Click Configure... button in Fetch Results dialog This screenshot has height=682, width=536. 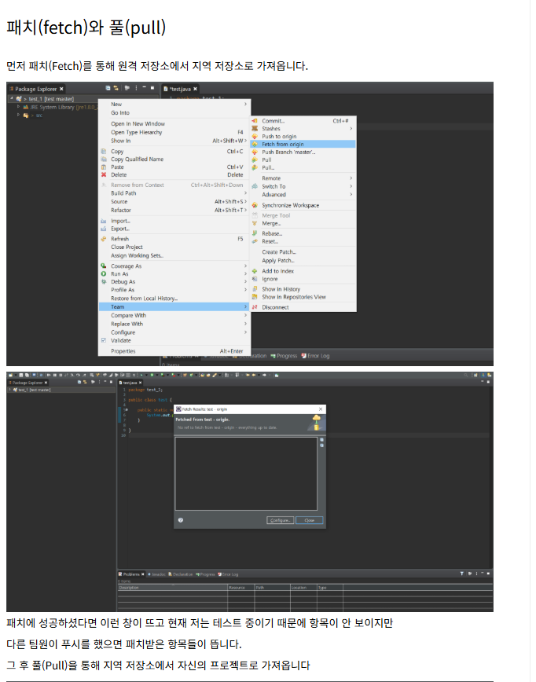[x=280, y=520]
